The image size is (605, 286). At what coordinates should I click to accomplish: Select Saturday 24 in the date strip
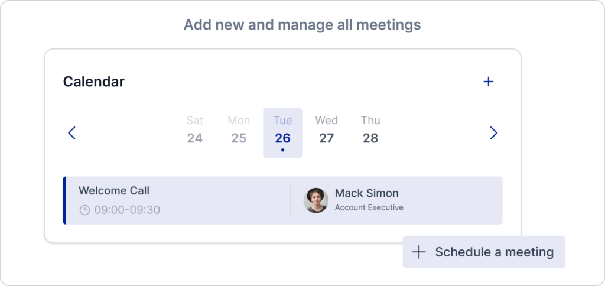[x=195, y=129]
